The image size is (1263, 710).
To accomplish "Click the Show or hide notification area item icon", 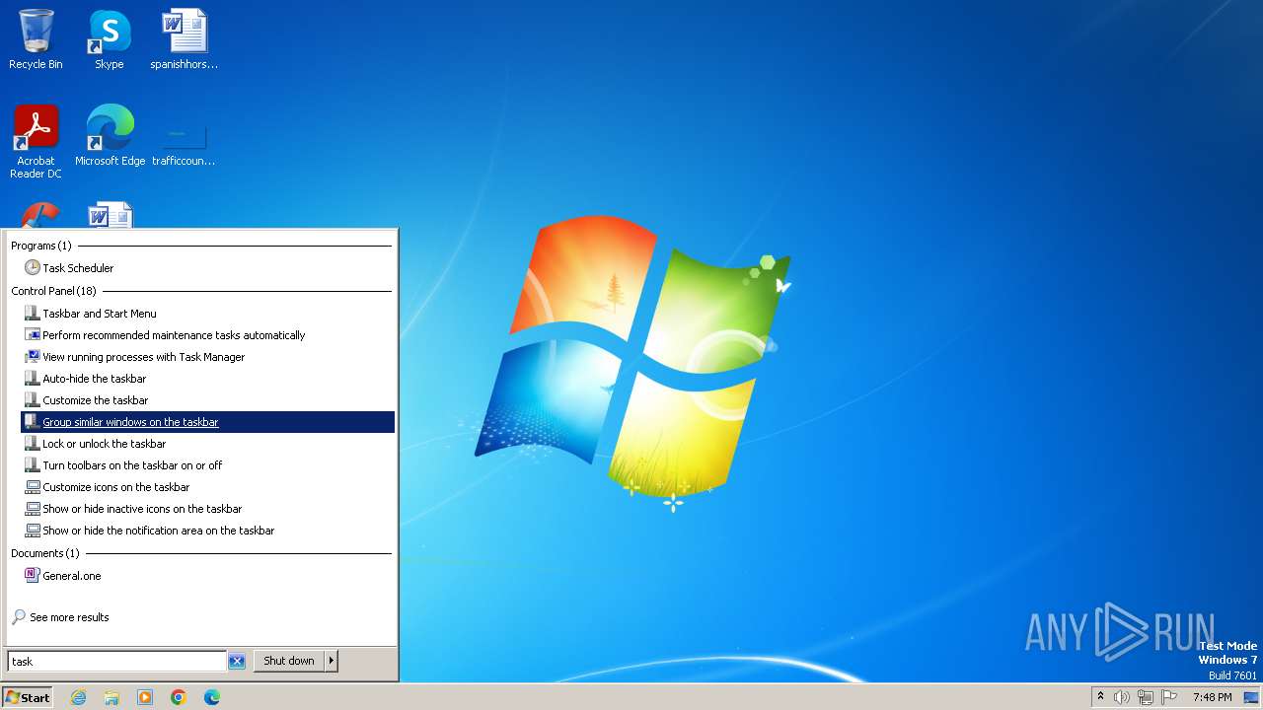I will pos(33,530).
